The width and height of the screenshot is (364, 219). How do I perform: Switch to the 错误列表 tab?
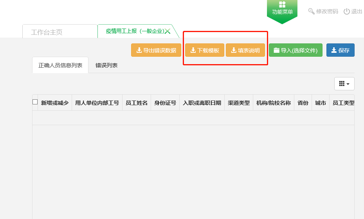pos(106,65)
